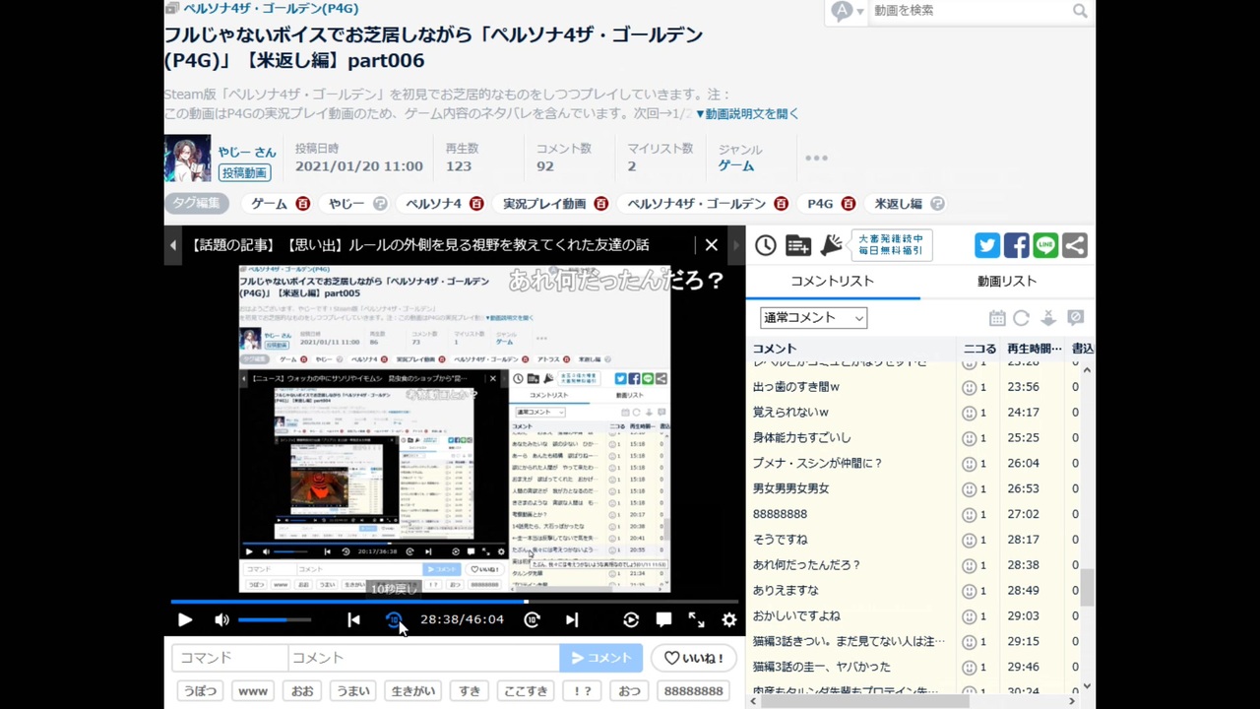Insert quick comment www

(253, 691)
